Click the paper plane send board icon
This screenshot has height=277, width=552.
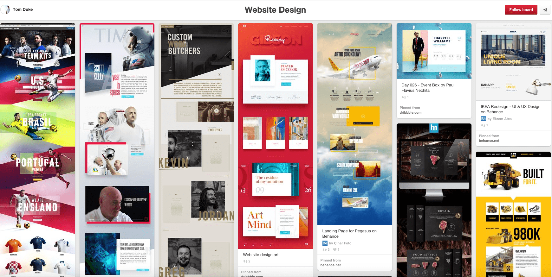pyautogui.click(x=545, y=10)
